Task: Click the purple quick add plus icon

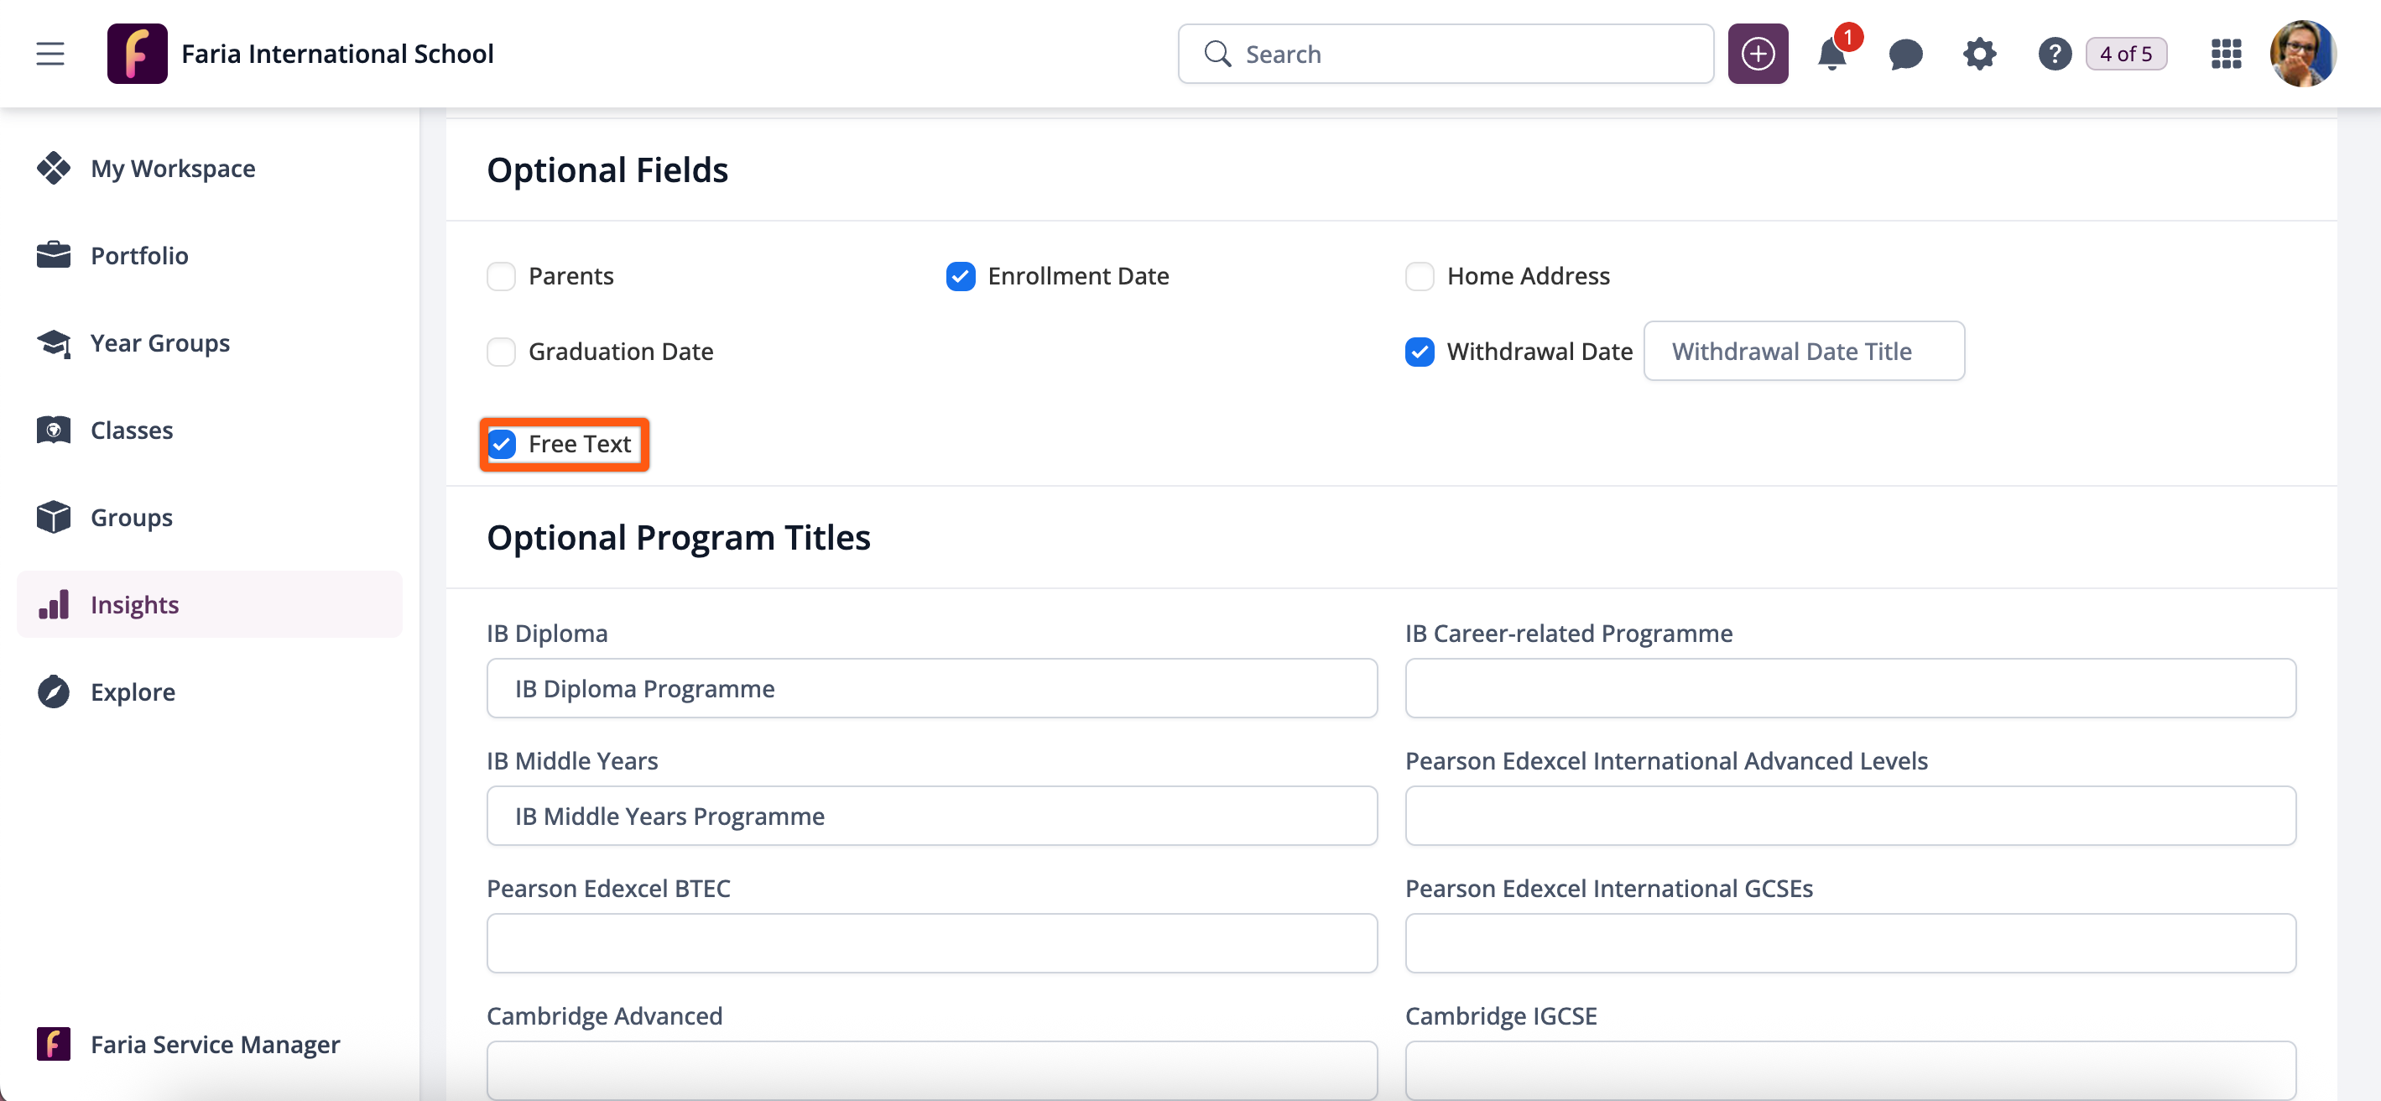Action: point(1757,54)
